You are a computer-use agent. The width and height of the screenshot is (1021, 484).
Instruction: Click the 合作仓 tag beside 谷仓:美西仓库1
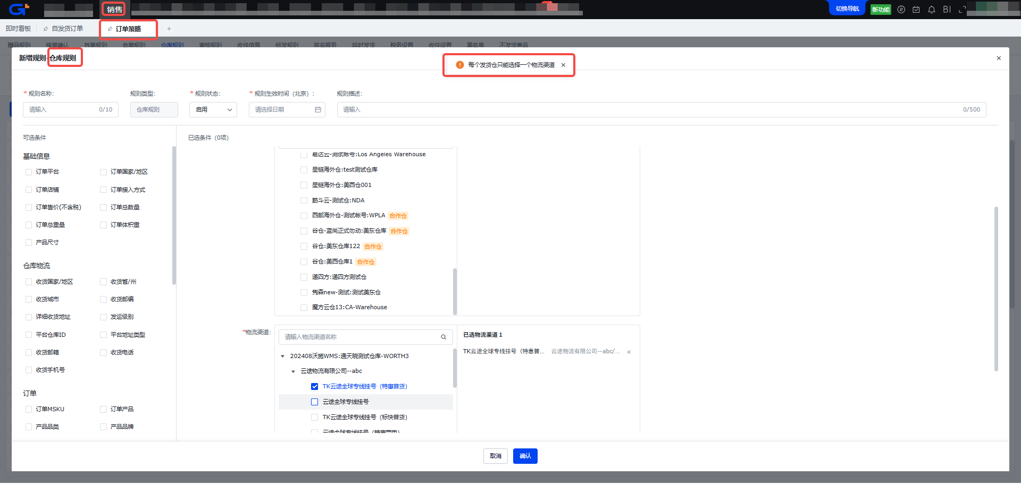click(366, 262)
